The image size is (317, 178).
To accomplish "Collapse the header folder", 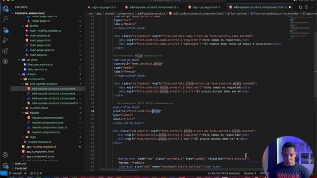I will tap(23, 113).
